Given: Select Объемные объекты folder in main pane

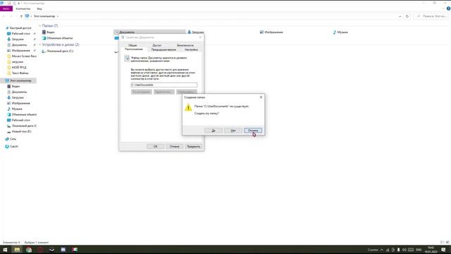Looking at the screenshot, I should point(57,38).
